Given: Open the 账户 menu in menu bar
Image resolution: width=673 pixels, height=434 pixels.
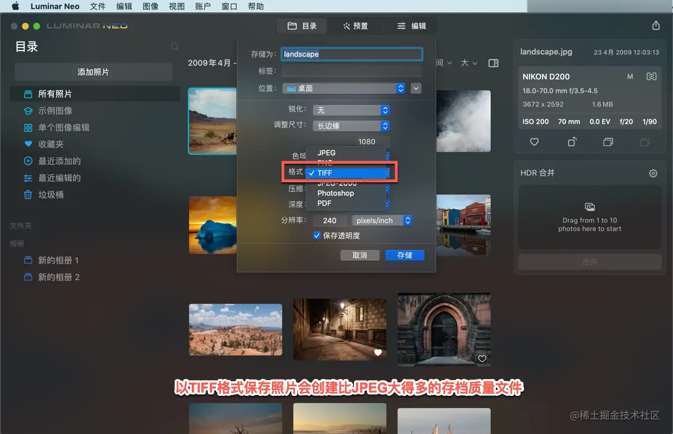Looking at the screenshot, I should [203, 7].
